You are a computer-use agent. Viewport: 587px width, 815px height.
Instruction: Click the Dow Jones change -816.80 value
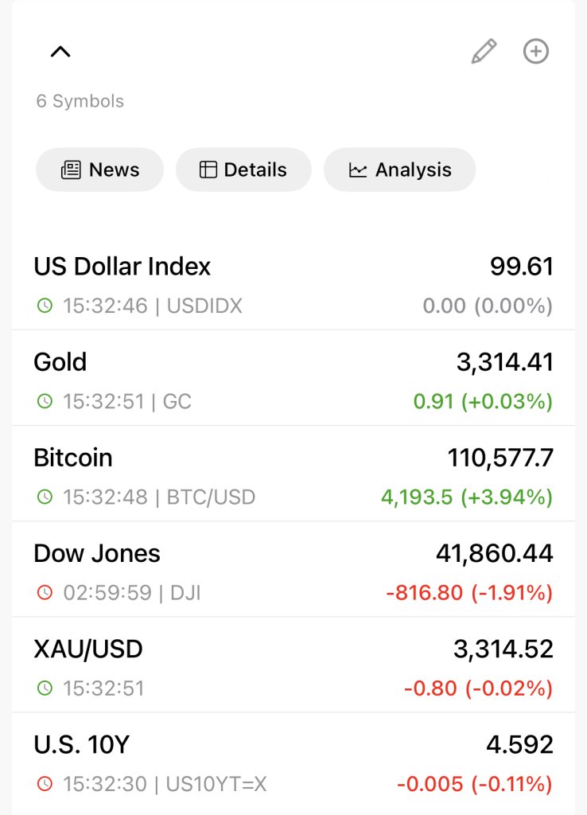[x=425, y=592]
